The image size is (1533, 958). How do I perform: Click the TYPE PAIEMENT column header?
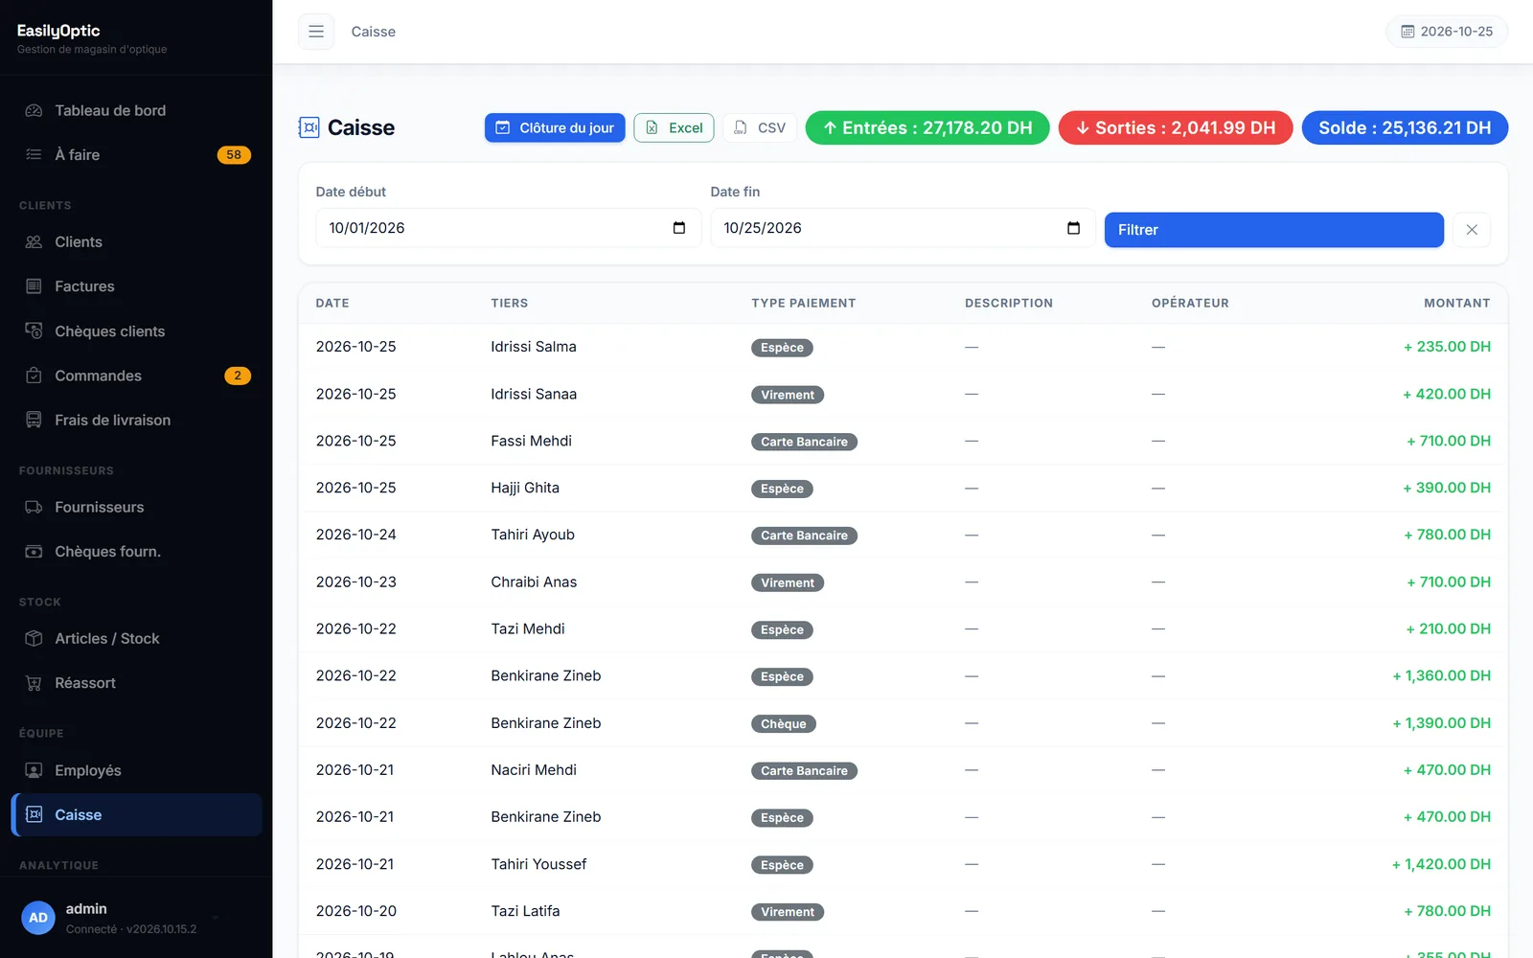pos(804,303)
